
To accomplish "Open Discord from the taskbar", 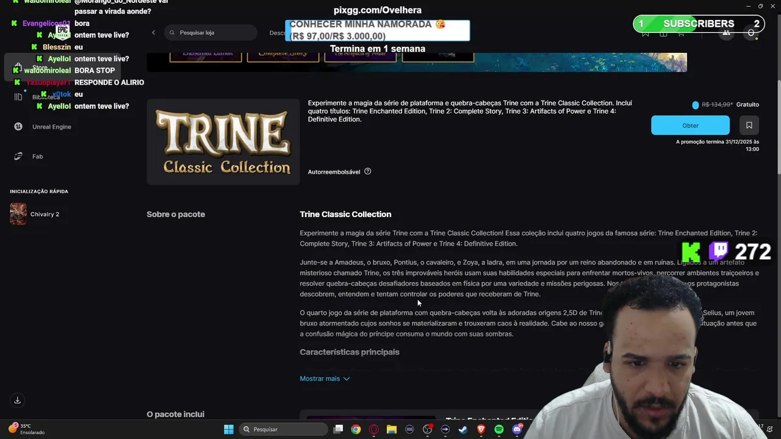I will pyautogui.click(x=517, y=429).
